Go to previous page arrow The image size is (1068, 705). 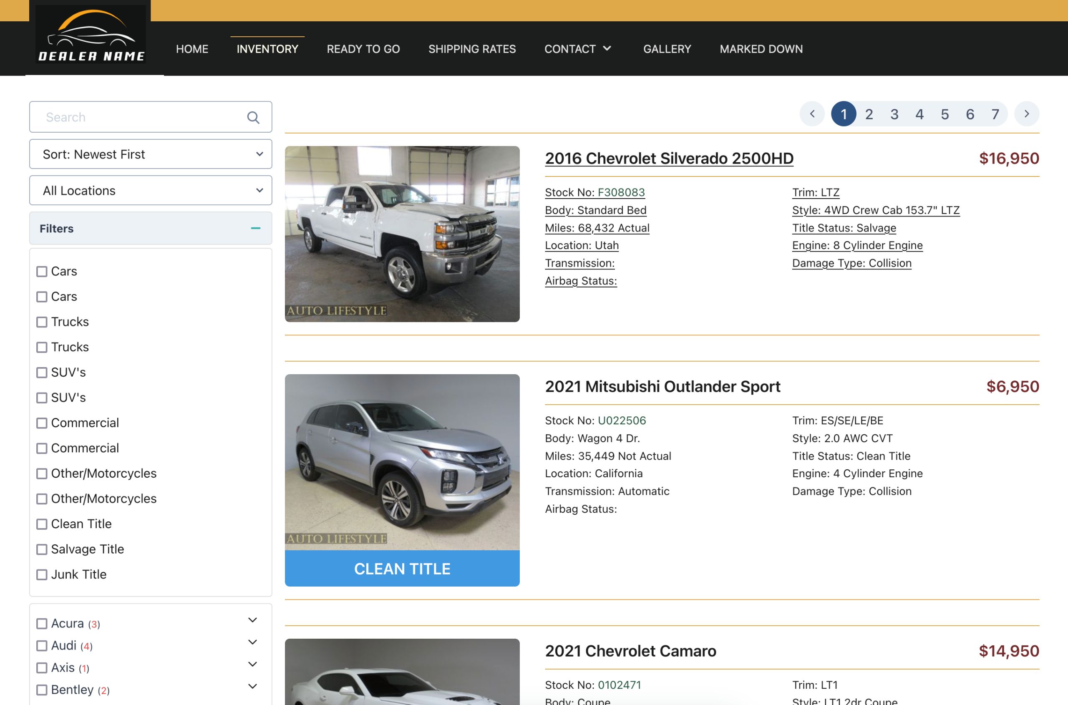click(x=812, y=114)
